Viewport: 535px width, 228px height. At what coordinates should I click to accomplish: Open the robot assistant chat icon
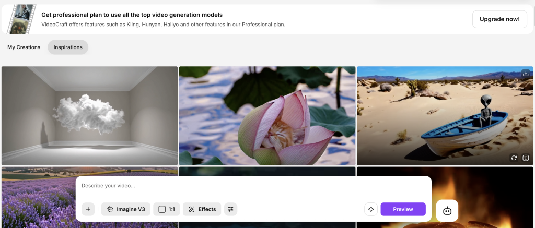pos(447,211)
